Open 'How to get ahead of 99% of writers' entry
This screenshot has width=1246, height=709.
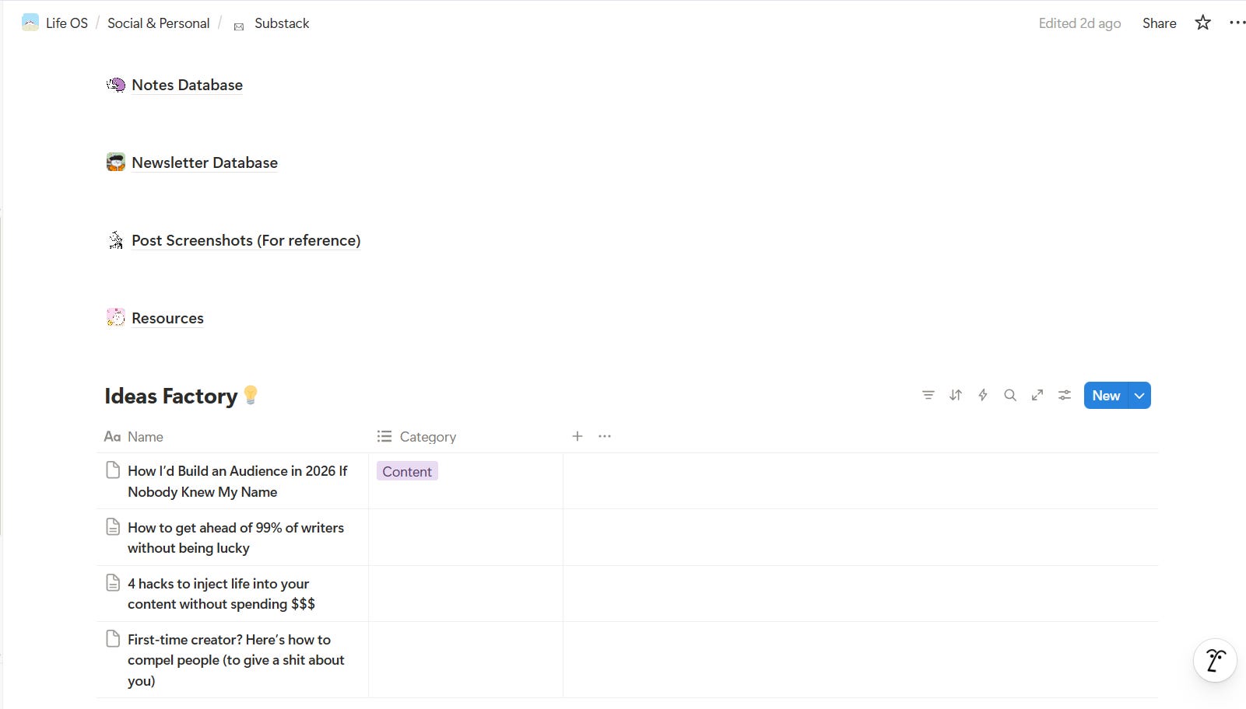tap(236, 537)
